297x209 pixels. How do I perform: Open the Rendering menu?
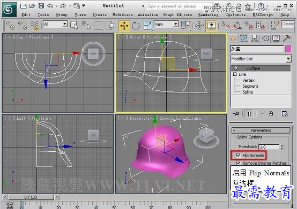209,14
